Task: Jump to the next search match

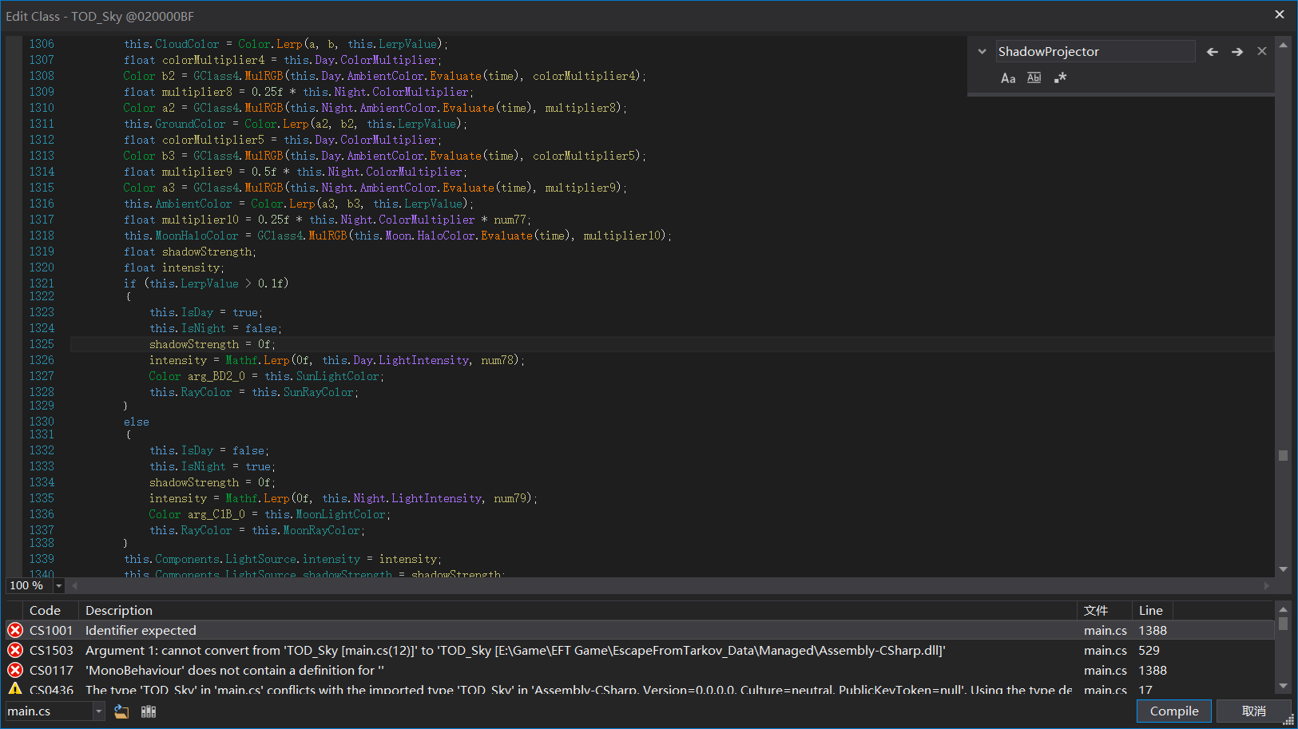Action: (x=1236, y=52)
